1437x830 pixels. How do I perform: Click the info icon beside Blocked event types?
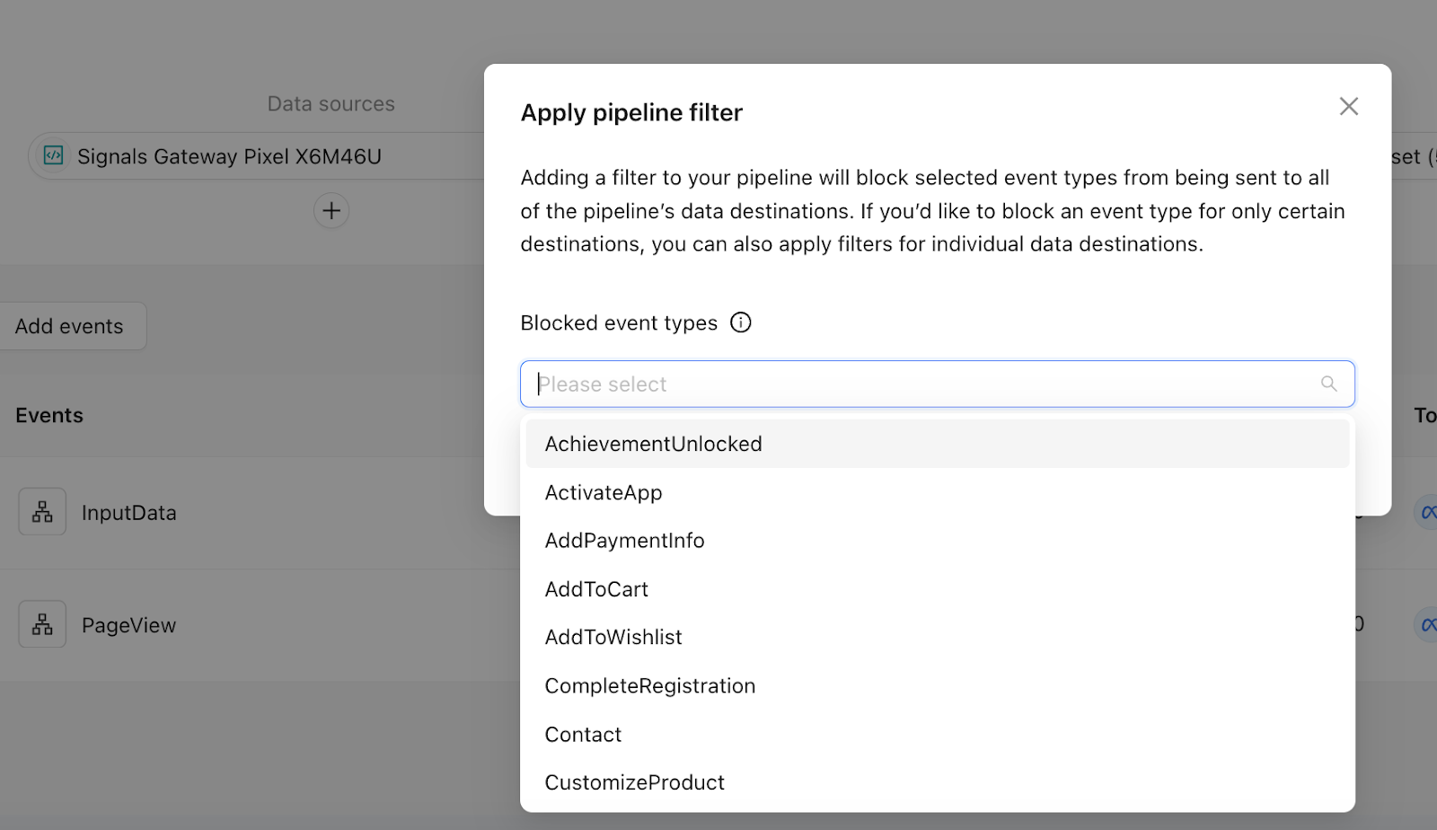(x=740, y=322)
